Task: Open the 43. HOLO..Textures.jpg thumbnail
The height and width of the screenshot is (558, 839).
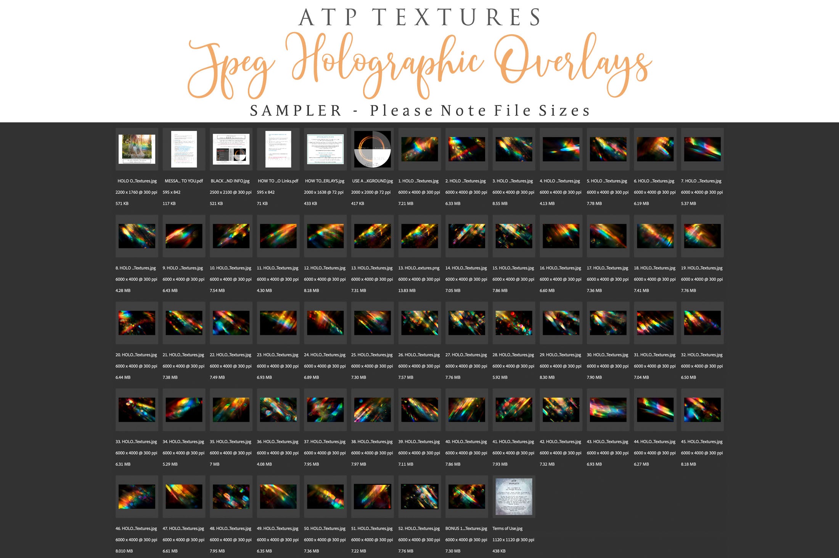Action: [608, 410]
